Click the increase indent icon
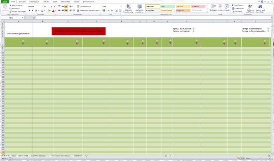274x161 pixels. coord(74,11)
